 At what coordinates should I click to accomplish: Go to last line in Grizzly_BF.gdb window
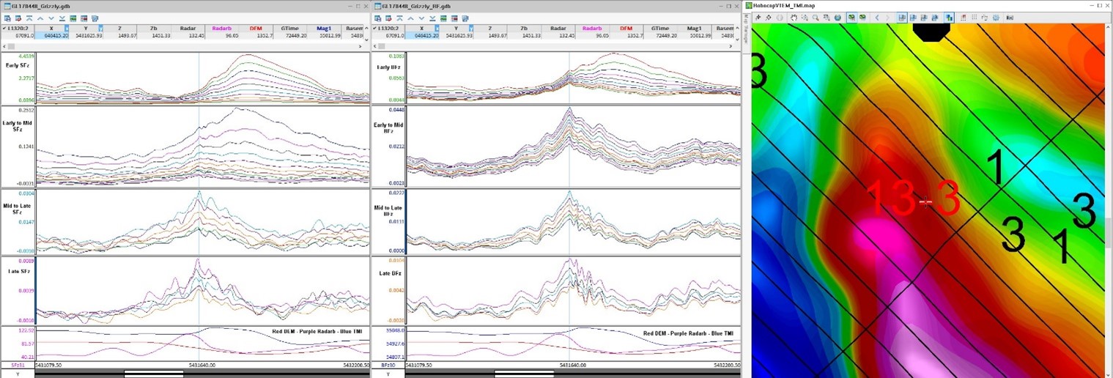coord(434,18)
